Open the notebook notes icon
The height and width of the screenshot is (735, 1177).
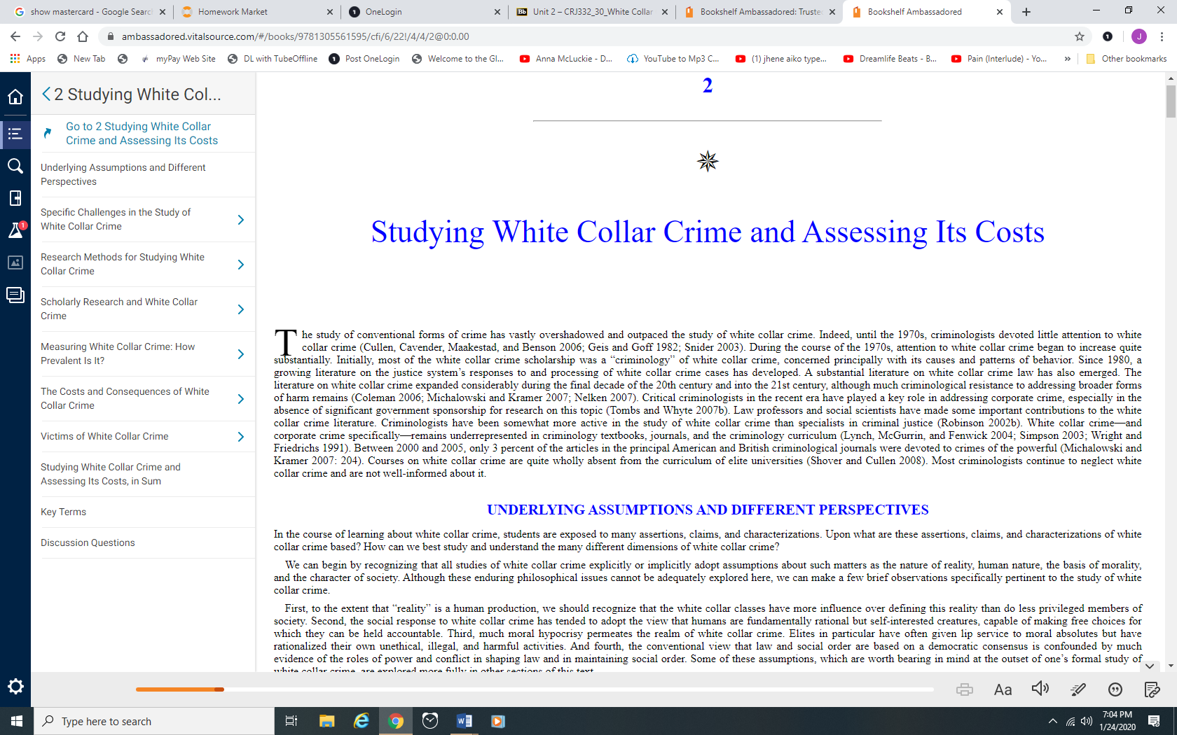(1152, 689)
